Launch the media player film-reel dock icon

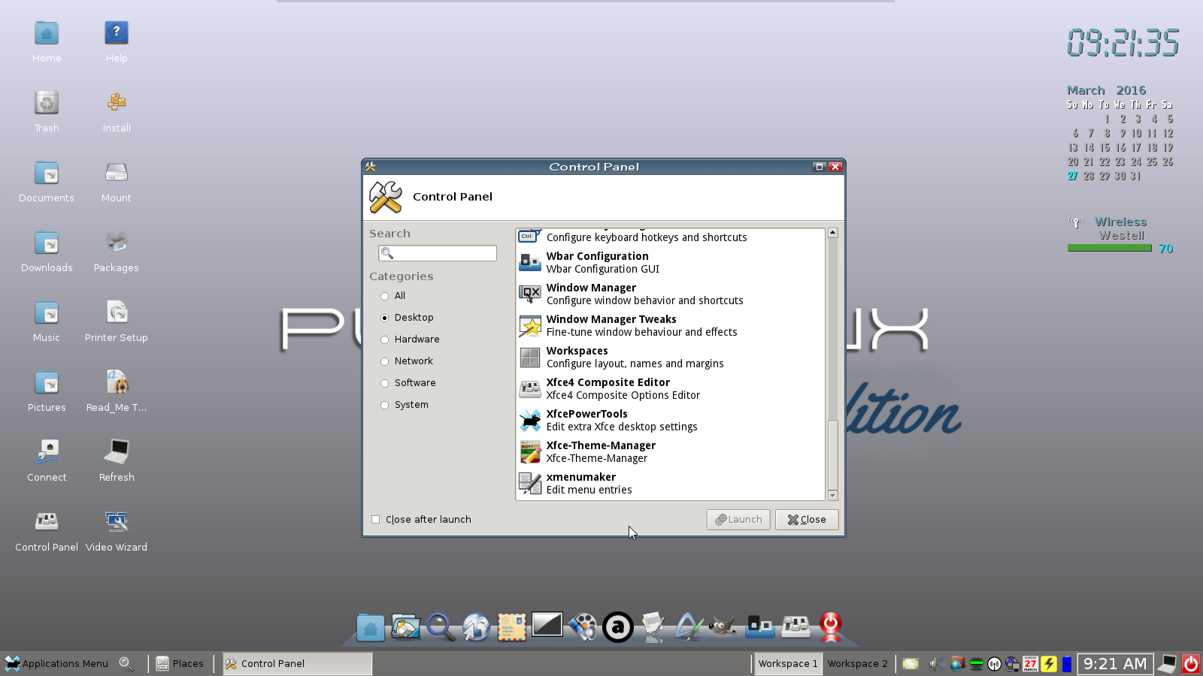pyautogui.click(x=582, y=627)
